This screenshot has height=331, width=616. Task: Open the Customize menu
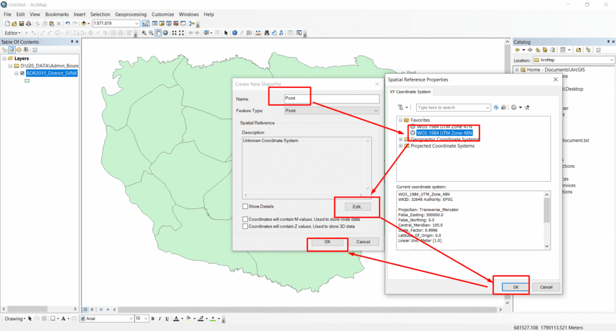162,14
